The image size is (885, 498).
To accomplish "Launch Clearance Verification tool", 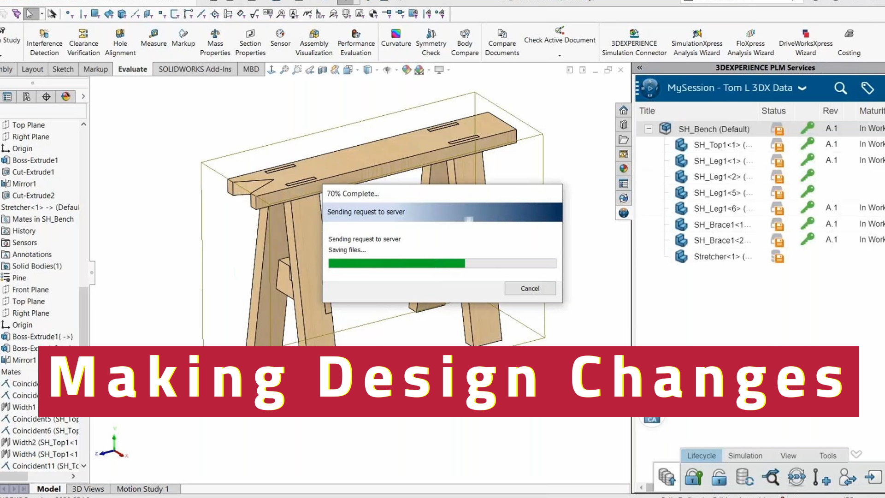I will click(83, 42).
